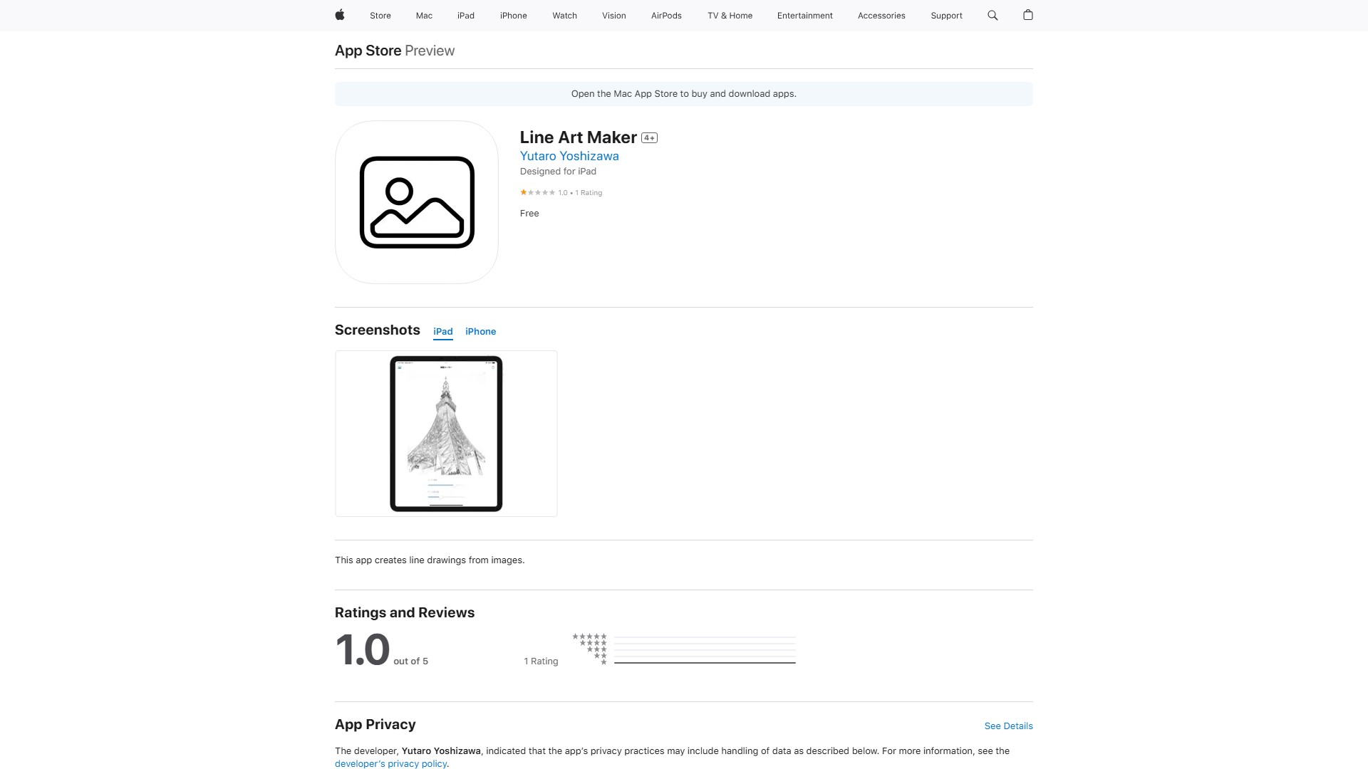Click See Details for App Privacy
The width and height of the screenshot is (1368, 769).
pyautogui.click(x=1008, y=726)
